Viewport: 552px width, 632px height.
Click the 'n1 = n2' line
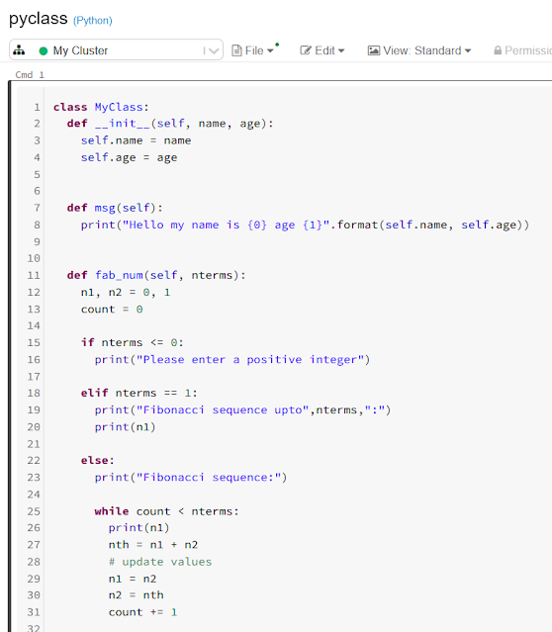[133, 579]
